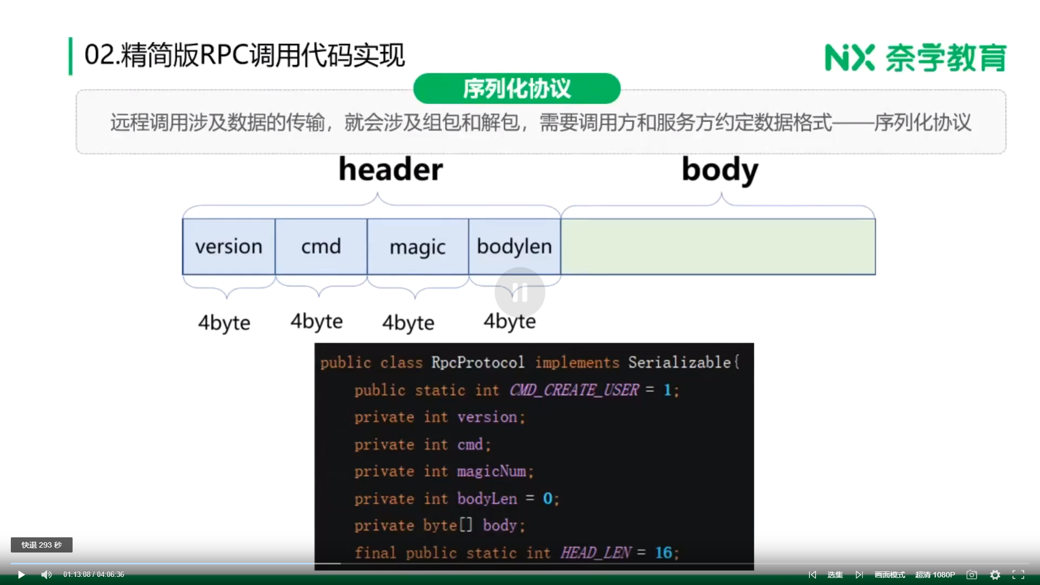Take a screenshot with camera icon
1040x585 pixels.
(x=972, y=575)
